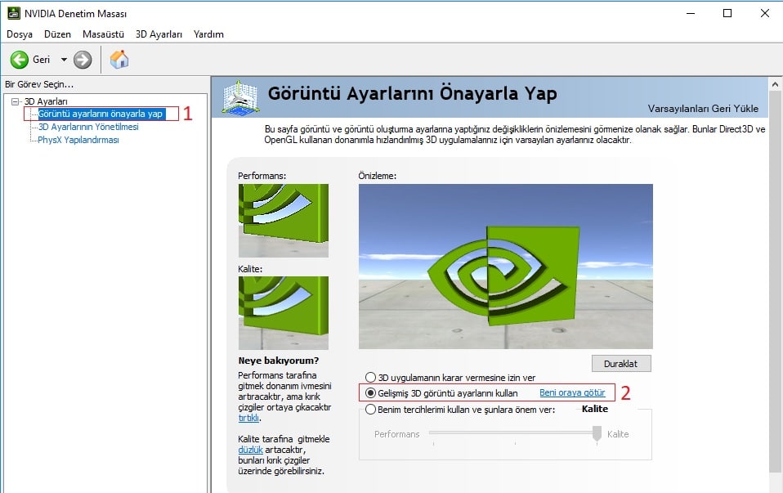
Task: Click the 'Performans' slider label
Action: tap(397, 434)
